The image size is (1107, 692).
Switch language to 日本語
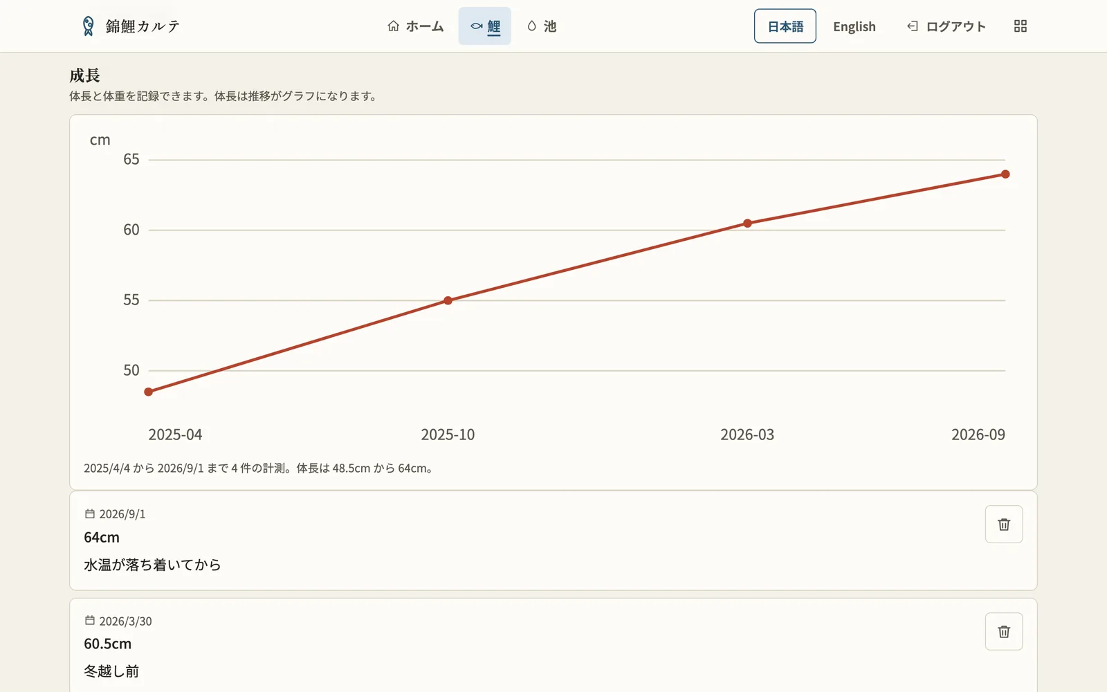(x=785, y=26)
